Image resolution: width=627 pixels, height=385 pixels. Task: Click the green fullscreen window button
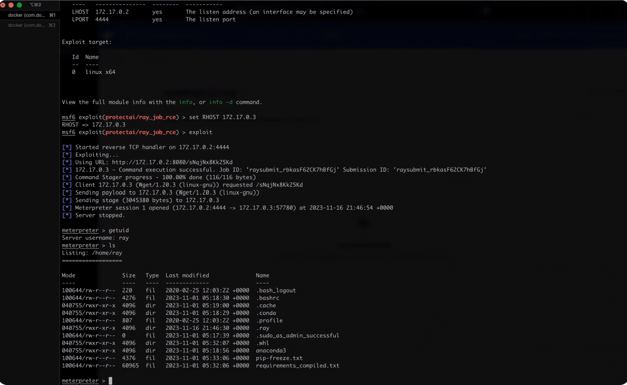pos(19,5)
